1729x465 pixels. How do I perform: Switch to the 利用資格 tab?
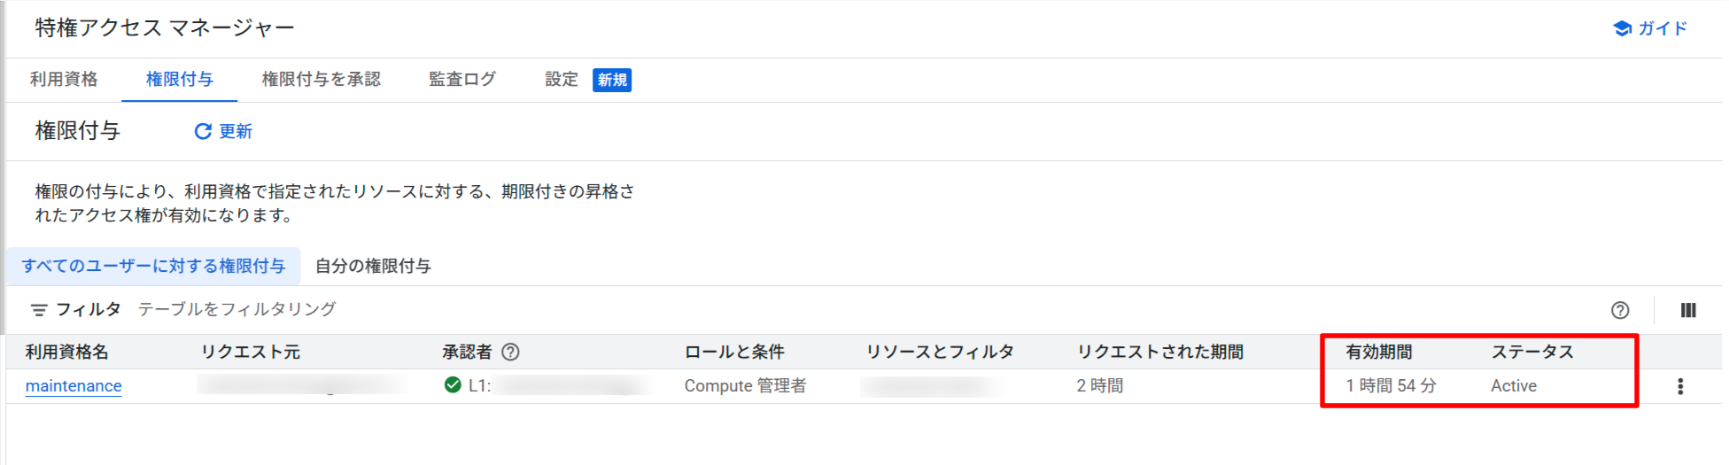coord(64,80)
